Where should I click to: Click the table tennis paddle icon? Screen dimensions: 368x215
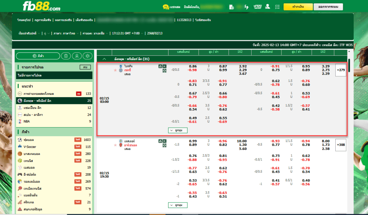(x=20, y=188)
